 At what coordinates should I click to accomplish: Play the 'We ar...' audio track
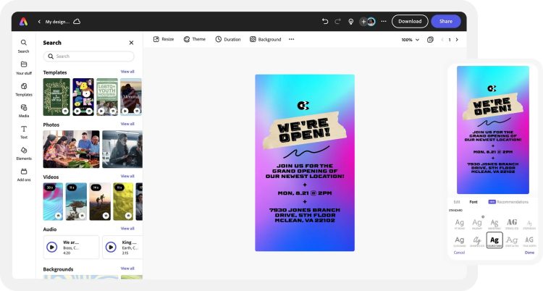pyautogui.click(x=52, y=247)
